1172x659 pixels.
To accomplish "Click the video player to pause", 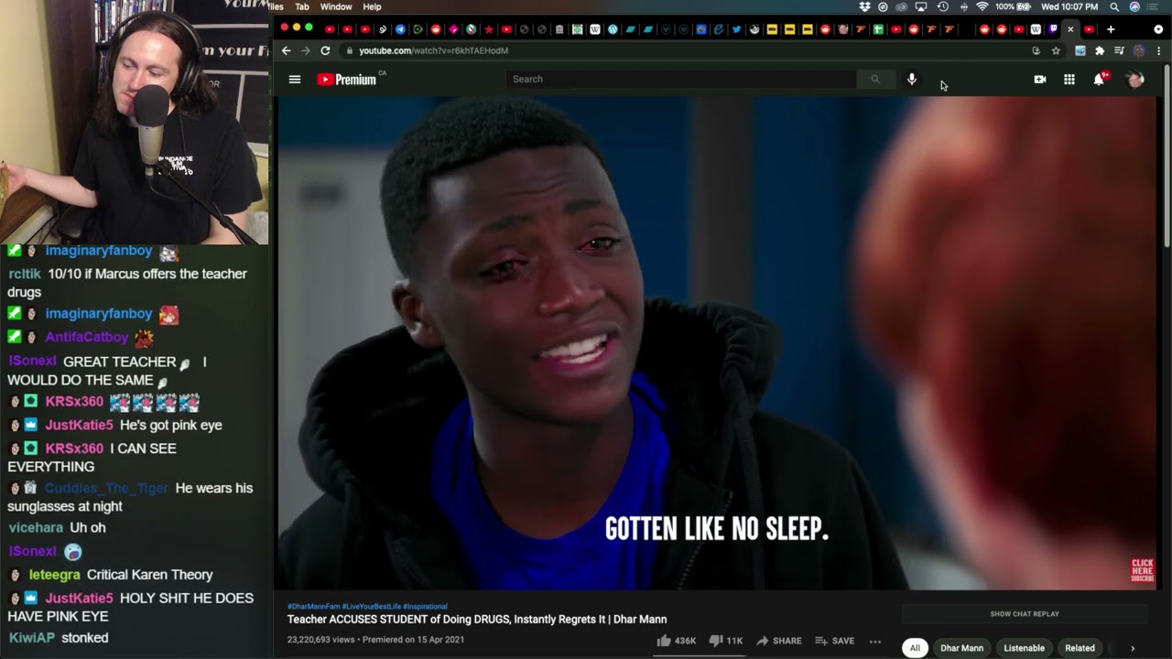I will coord(717,343).
